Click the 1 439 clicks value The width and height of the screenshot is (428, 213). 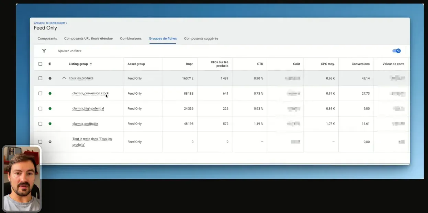(224, 78)
